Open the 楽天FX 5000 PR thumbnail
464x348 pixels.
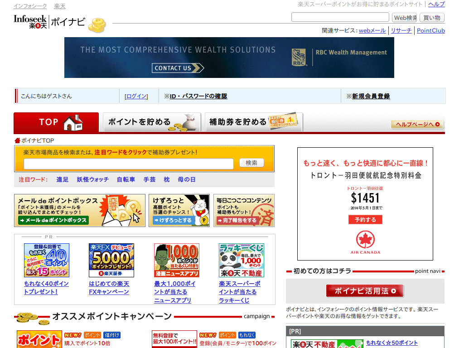point(111,261)
